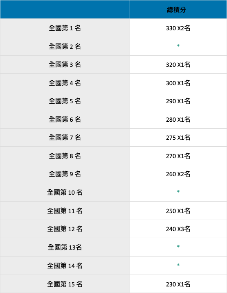Screen dimensions: 227x293
Task: Click the 280 X1名 score cell
Action: pos(178,119)
